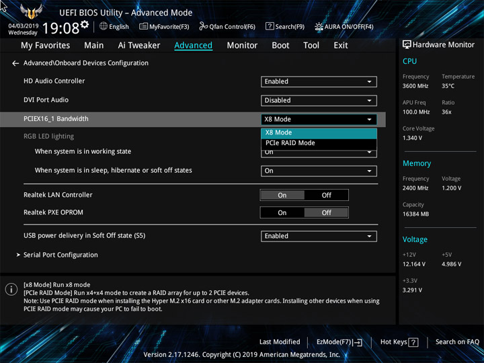
Task: Choose PCIe RAID Mode option
Action: tap(319, 143)
